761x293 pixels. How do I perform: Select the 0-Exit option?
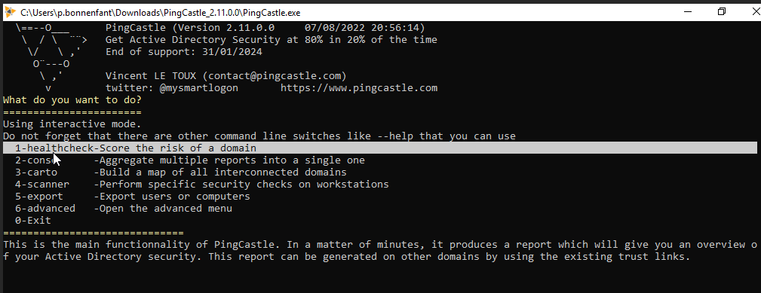[x=33, y=221]
